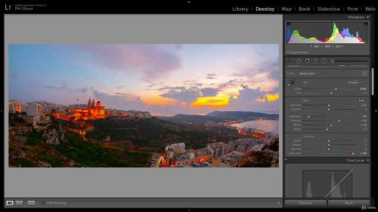Hide the top module picker panel
The image size is (378, 212).
pos(189,2)
